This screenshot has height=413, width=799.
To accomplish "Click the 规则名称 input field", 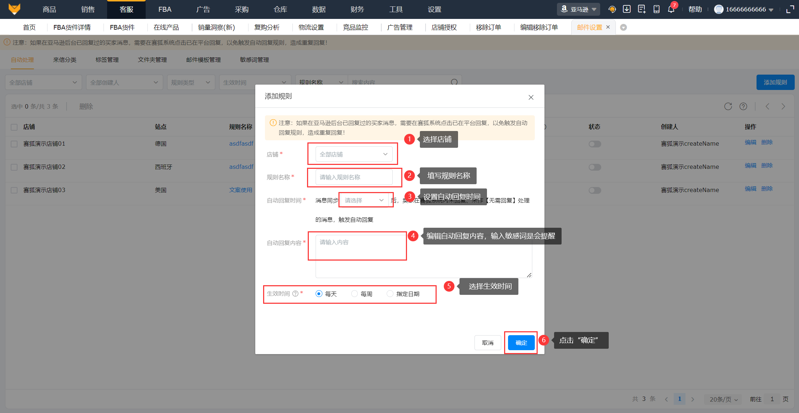I will (x=353, y=177).
